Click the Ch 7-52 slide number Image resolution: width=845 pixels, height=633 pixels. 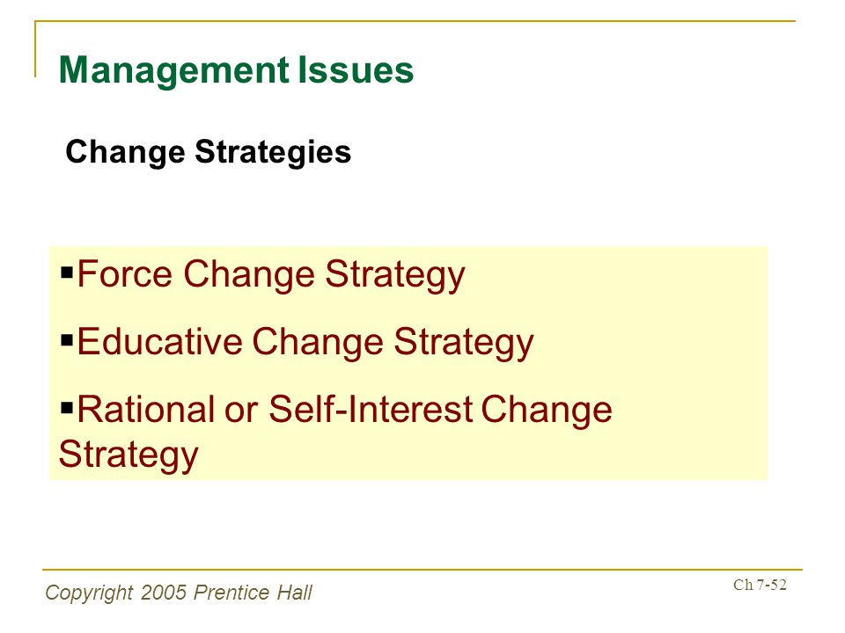click(760, 585)
